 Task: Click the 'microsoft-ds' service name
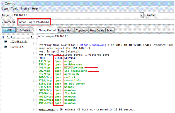74,68
